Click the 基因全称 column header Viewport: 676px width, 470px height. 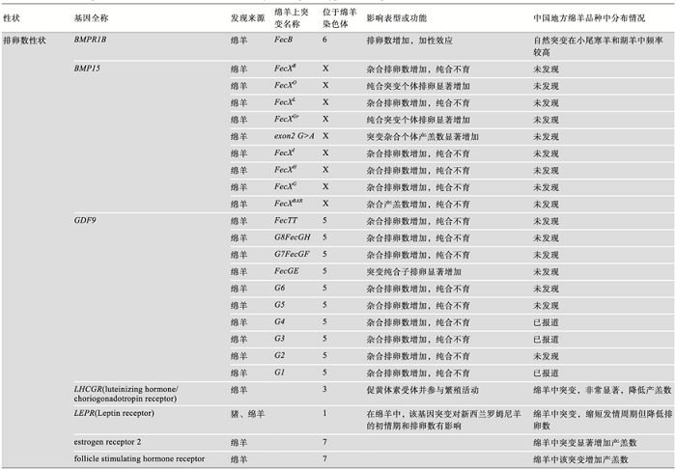coord(91,18)
